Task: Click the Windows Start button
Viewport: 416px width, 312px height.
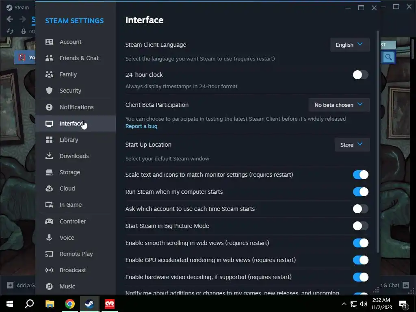Action: coord(10,304)
